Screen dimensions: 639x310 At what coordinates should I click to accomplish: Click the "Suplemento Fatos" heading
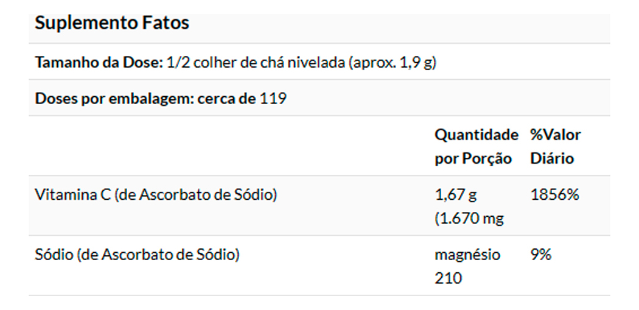(111, 23)
